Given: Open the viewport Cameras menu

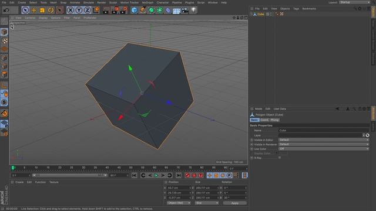Looking at the screenshot, I should click(30, 18).
